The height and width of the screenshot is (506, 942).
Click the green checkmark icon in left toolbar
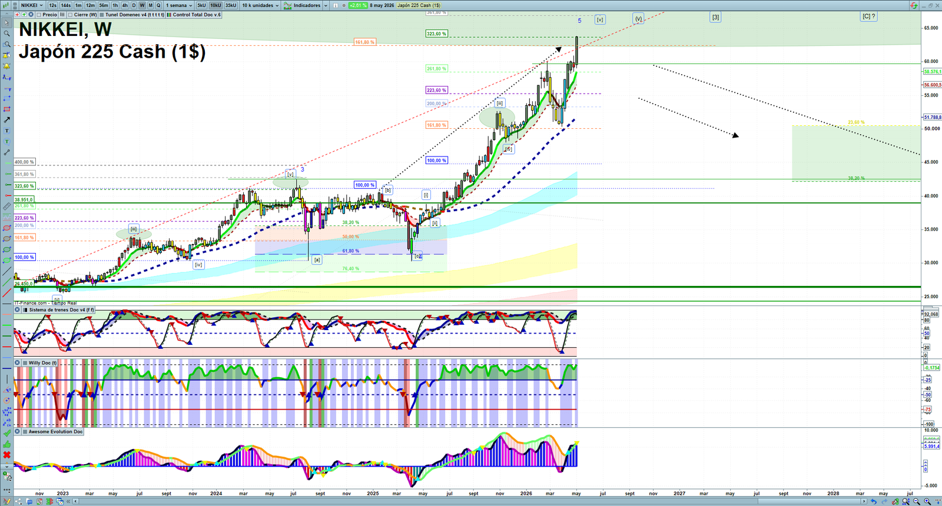(6, 434)
